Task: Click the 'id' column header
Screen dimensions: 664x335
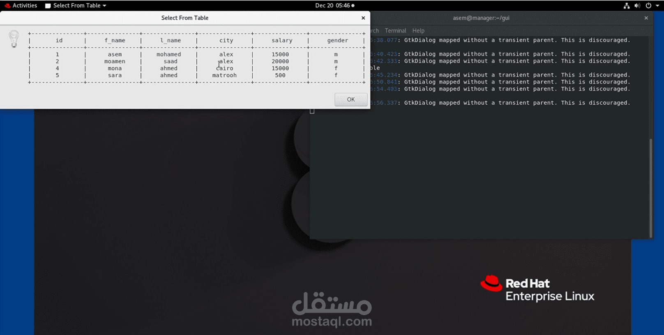Action: pos(59,40)
